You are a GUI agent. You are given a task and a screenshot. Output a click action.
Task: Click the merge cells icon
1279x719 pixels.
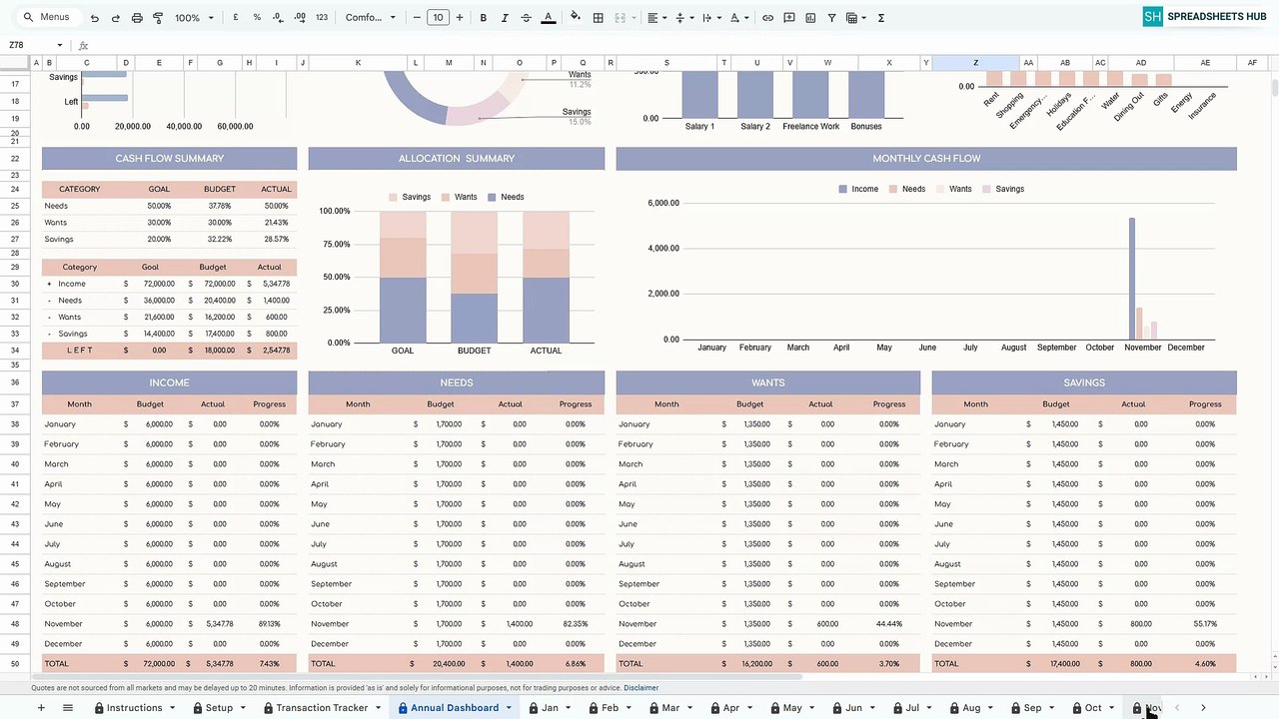coord(620,18)
